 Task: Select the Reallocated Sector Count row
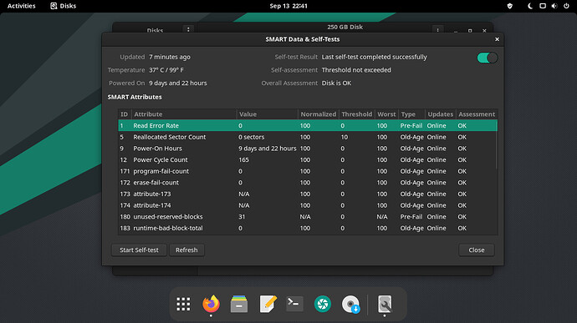[x=308, y=137]
